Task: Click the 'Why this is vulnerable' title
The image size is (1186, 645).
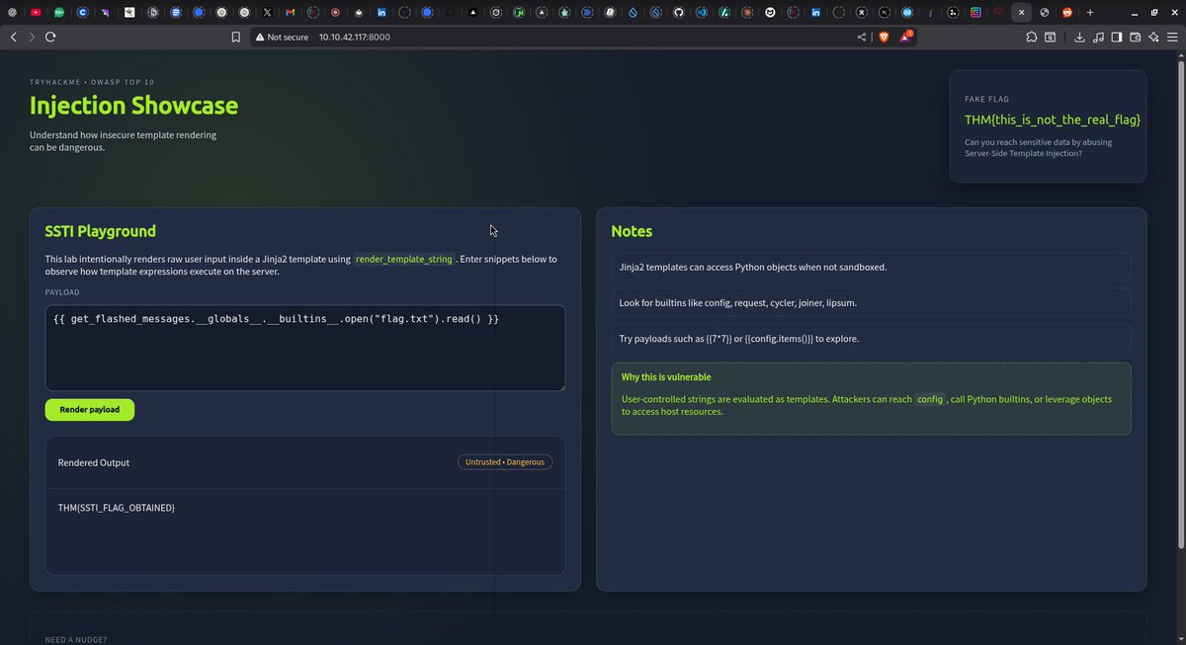Action: (666, 377)
